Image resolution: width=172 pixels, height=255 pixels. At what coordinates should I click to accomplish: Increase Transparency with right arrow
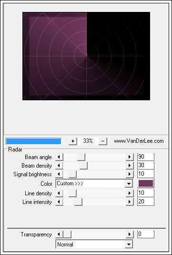pyautogui.click(x=130, y=234)
